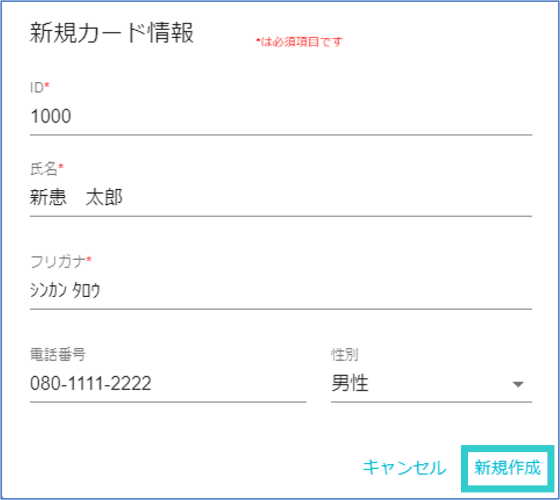Image resolution: width=560 pixels, height=500 pixels.
Task: Click the red asterisk beside ID
Action: tap(47, 86)
